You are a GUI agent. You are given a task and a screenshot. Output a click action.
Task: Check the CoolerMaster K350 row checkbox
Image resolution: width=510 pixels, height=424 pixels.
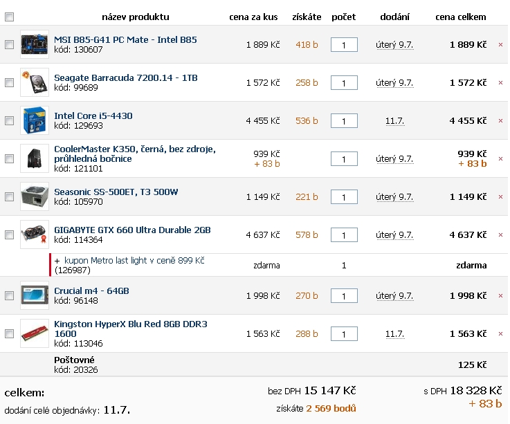coord(10,158)
